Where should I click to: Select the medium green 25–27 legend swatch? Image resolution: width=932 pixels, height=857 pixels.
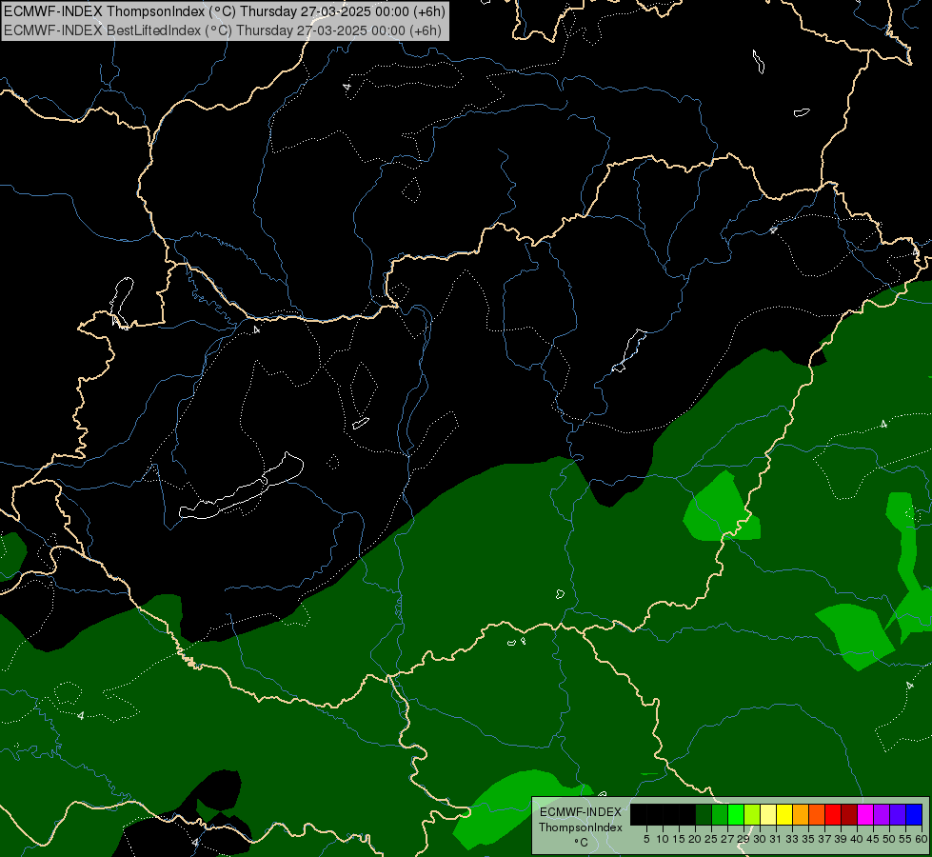719,814
